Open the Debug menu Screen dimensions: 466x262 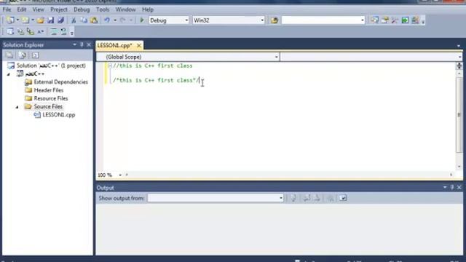click(82, 9)
